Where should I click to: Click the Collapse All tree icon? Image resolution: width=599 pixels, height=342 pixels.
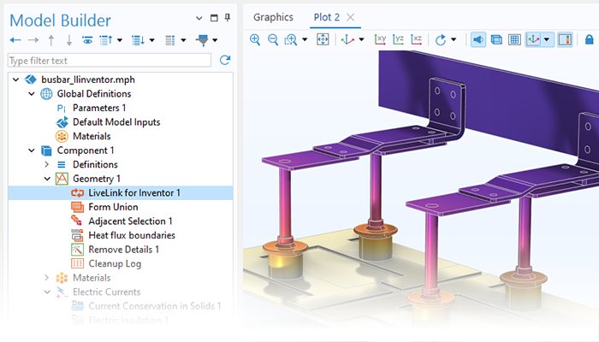(x=106, y=40)
